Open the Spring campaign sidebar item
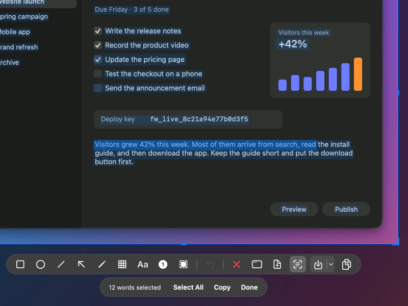Screen dimensions: 408x306 [x=23, y=17]
